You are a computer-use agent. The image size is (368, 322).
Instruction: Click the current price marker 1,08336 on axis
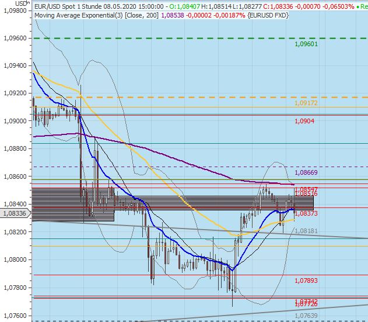click(x=15, y=213)
